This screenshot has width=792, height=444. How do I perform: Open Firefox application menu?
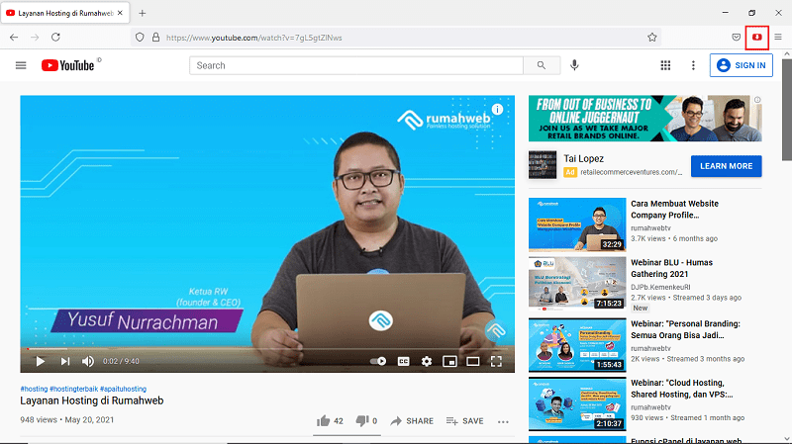coord(778,38)
